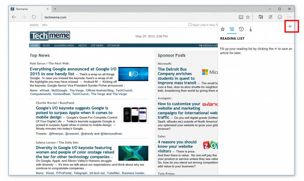304x181 pixels.
Task: Open More actions ellipsis menu
Action: pyautogui.click(x=289, y=17)
